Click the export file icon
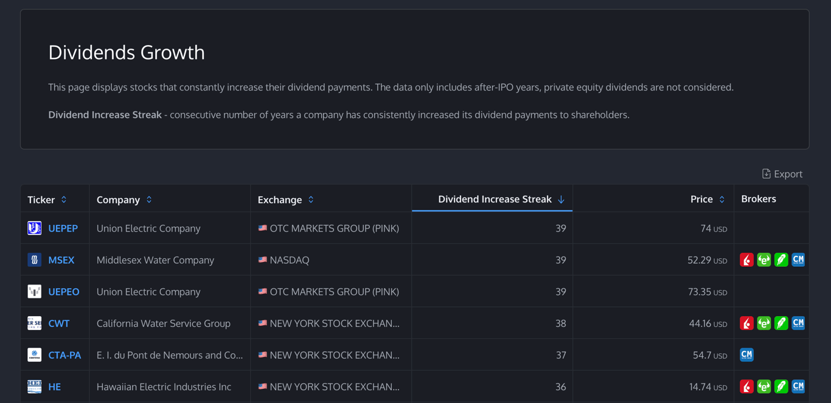Viewport: 831px width, 403px height. pos(766,174)
